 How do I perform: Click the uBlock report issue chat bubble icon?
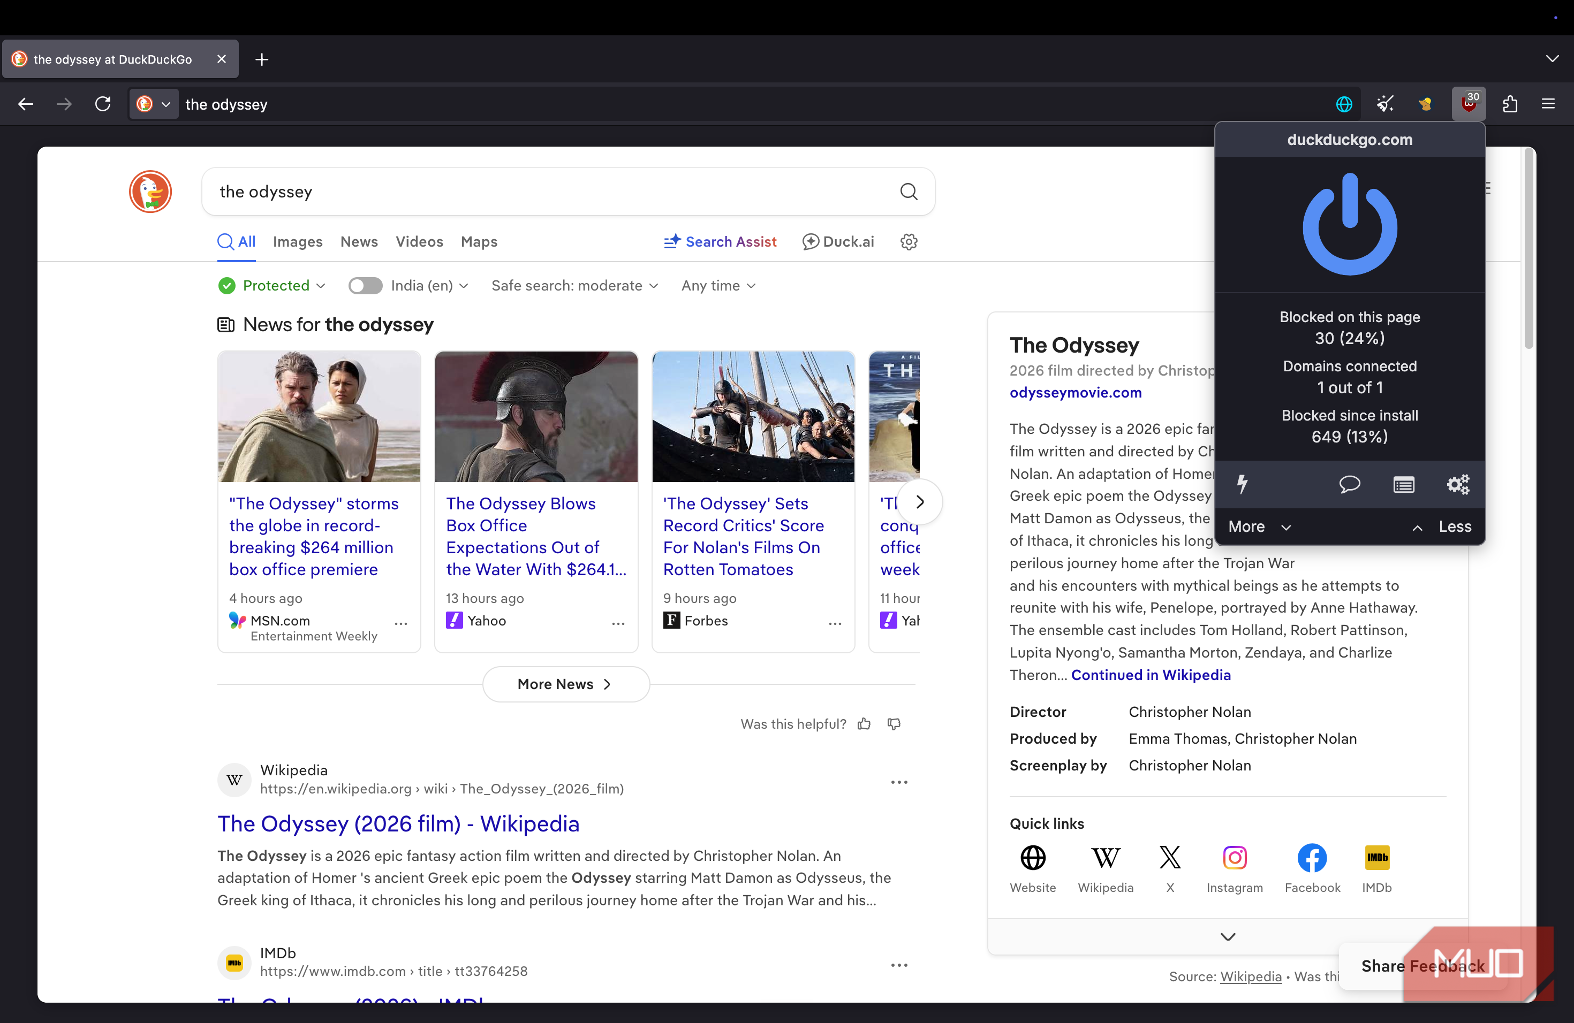(x=1349, y=484)
